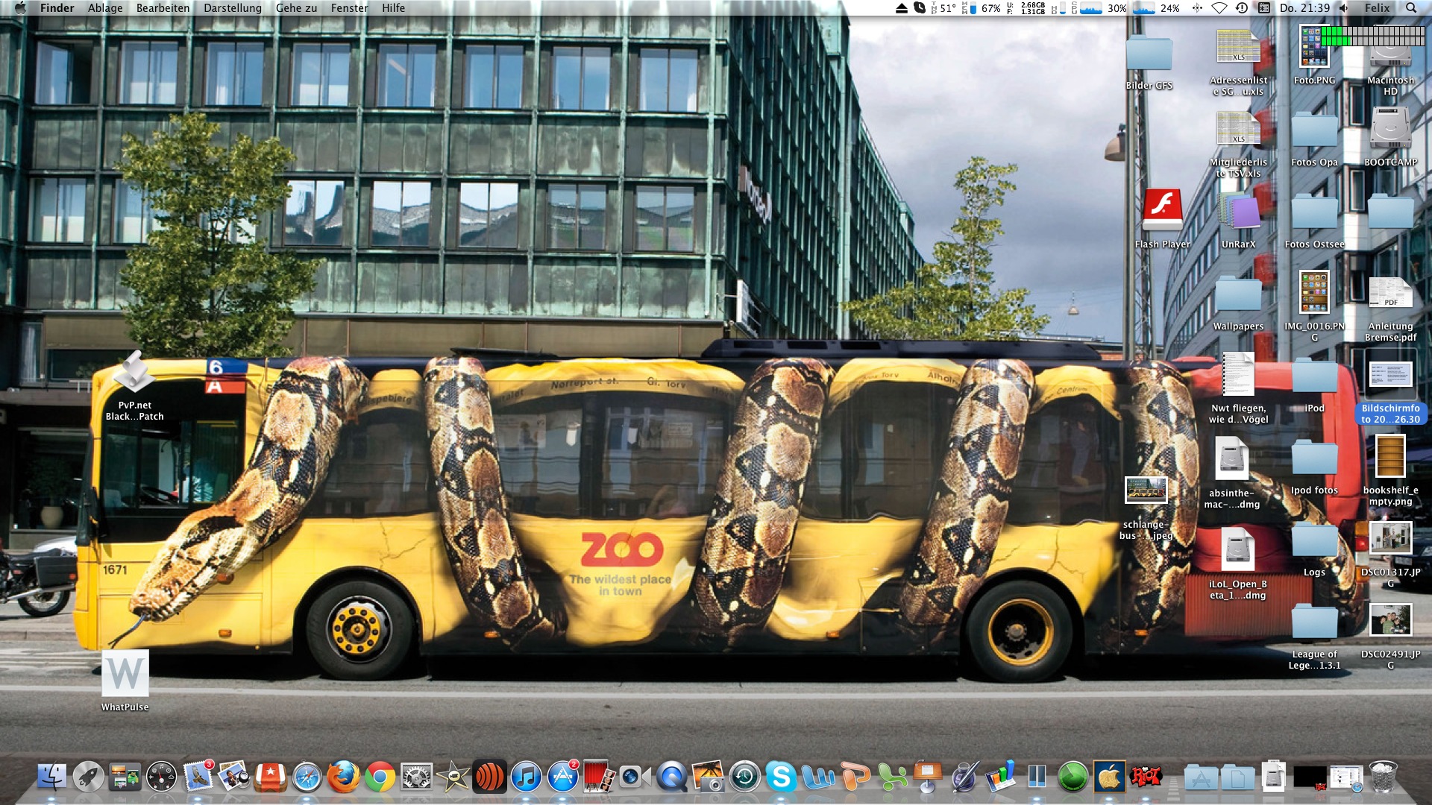Select Mitgliederliste TSV.xls file
Screen dimensions: 1432x805
click(x=1238, y=145)
